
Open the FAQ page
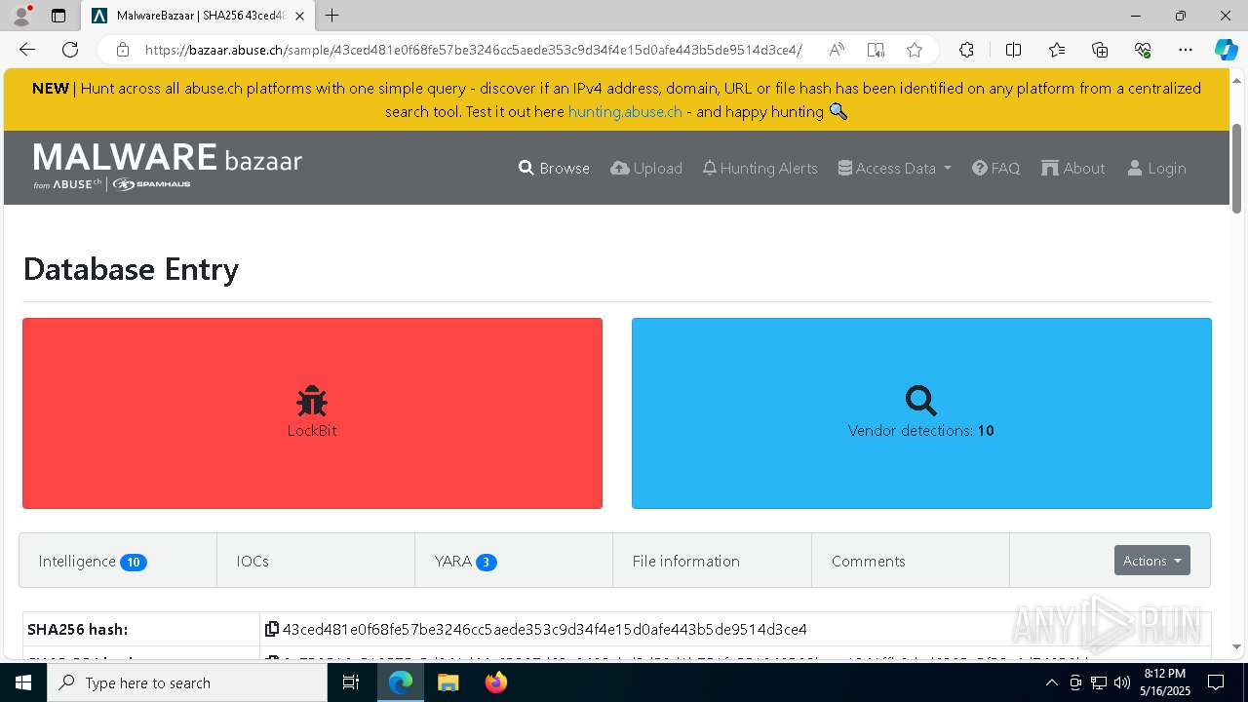pyautogui.click(x=995, y=168)
